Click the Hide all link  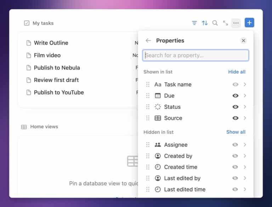237,72
